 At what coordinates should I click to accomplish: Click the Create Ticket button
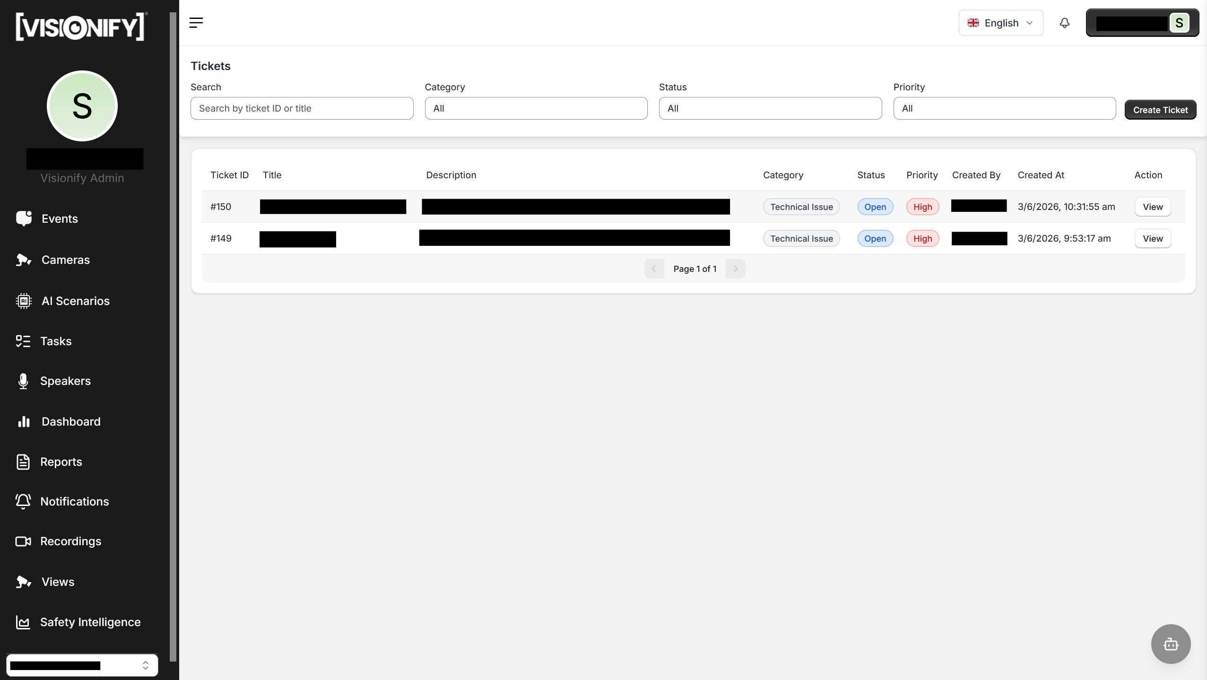[1160, 110]
